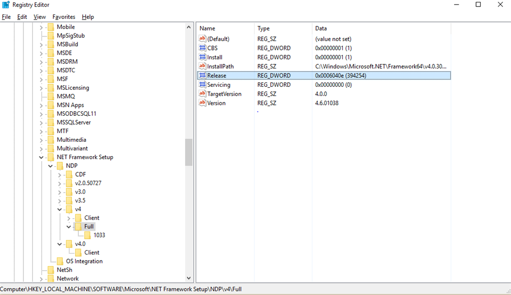The height and width of the screenshot is (295, 511).
Task: Click the NET Framework Setup folder icon
Action: click(51, 157)
